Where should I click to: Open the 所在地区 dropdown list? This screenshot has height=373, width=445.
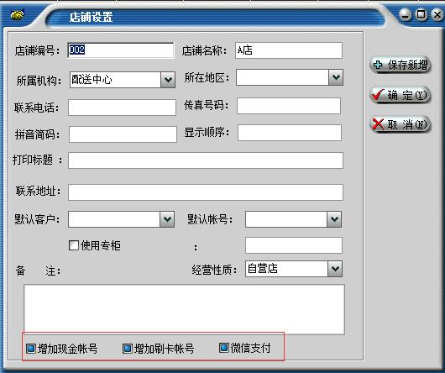point(336,77)
